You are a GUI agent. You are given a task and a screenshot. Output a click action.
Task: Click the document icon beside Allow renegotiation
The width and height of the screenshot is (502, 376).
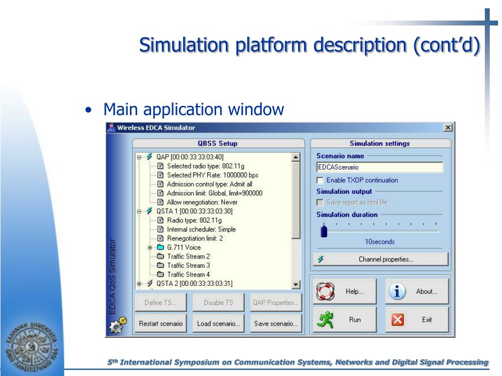click(160, 202)
